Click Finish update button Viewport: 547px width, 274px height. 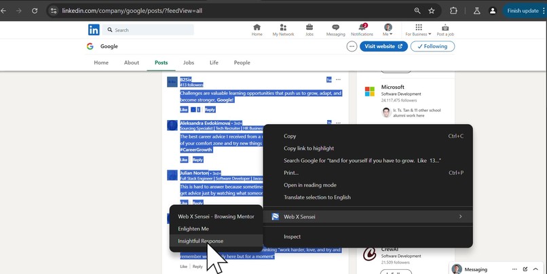click(523, 11)
